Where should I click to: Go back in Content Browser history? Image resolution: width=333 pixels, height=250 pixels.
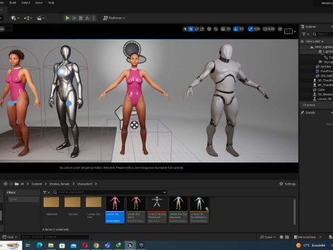(6, 184)
